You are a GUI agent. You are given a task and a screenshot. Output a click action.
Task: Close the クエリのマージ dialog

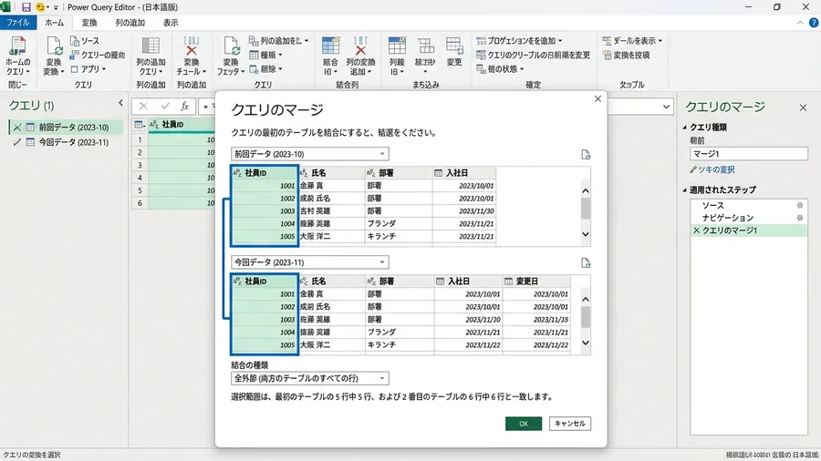pos(598,98)
